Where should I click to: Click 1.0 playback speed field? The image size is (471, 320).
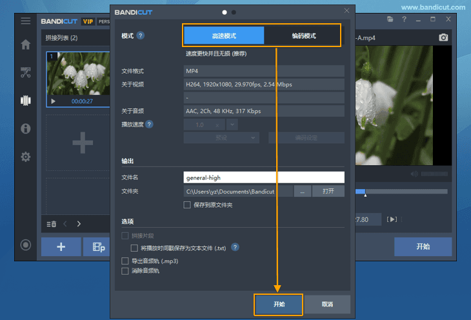(204, 125)
